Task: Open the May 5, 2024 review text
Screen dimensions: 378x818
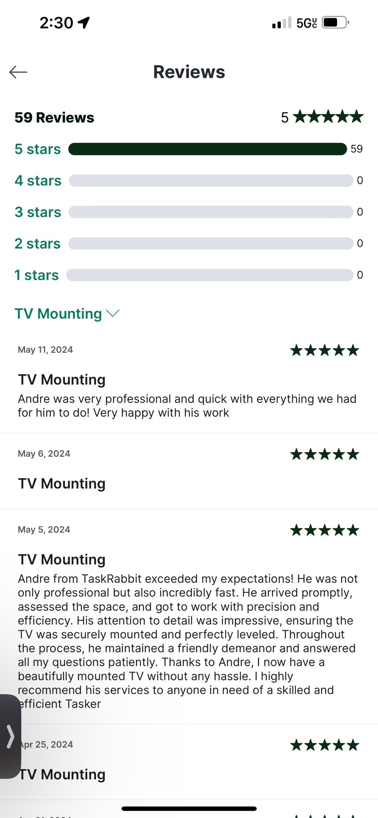Action: point(188,641)
